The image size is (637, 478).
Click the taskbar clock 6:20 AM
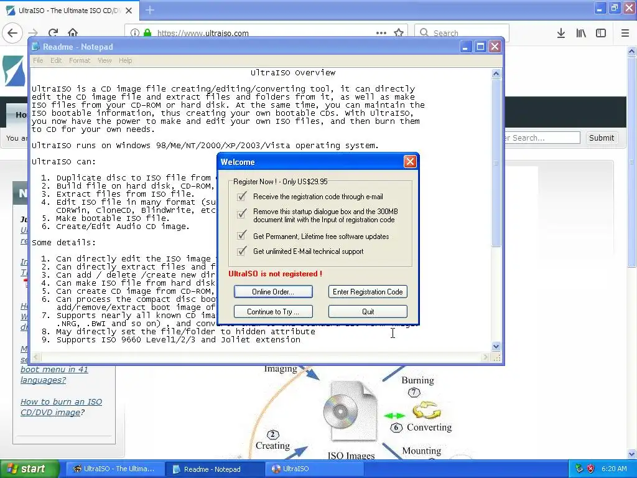(614, 469)
